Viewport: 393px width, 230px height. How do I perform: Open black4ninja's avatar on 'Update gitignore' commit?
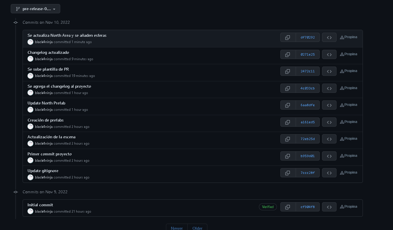coord(30,177)
